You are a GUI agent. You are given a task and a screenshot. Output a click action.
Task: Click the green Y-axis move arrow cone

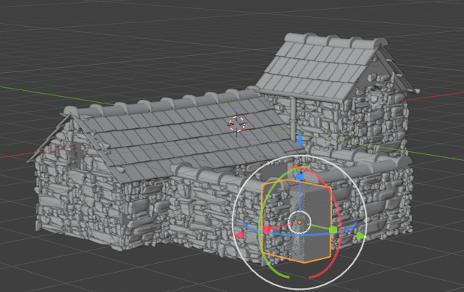pos(361,236)
